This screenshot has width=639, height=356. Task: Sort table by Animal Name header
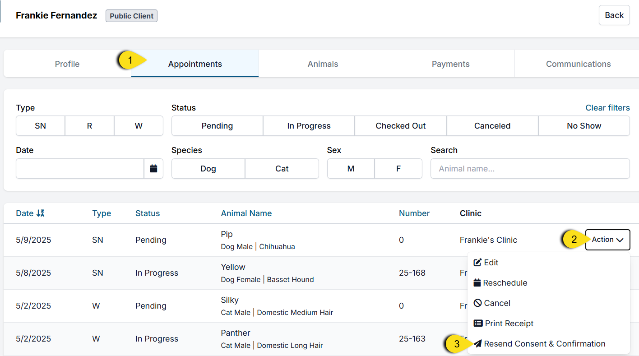pos(246,213)
